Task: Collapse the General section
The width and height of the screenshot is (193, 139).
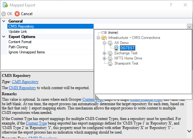Action: (4, 21)
